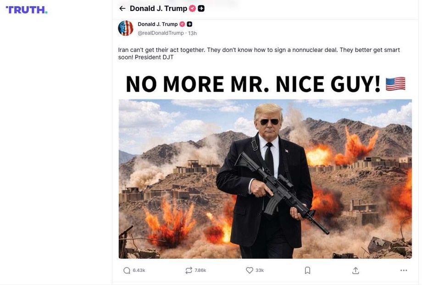Image resolution: width=422 pixels, height=285 pixels.
Task: Click the author name above the post
Action: click(157, 24)
